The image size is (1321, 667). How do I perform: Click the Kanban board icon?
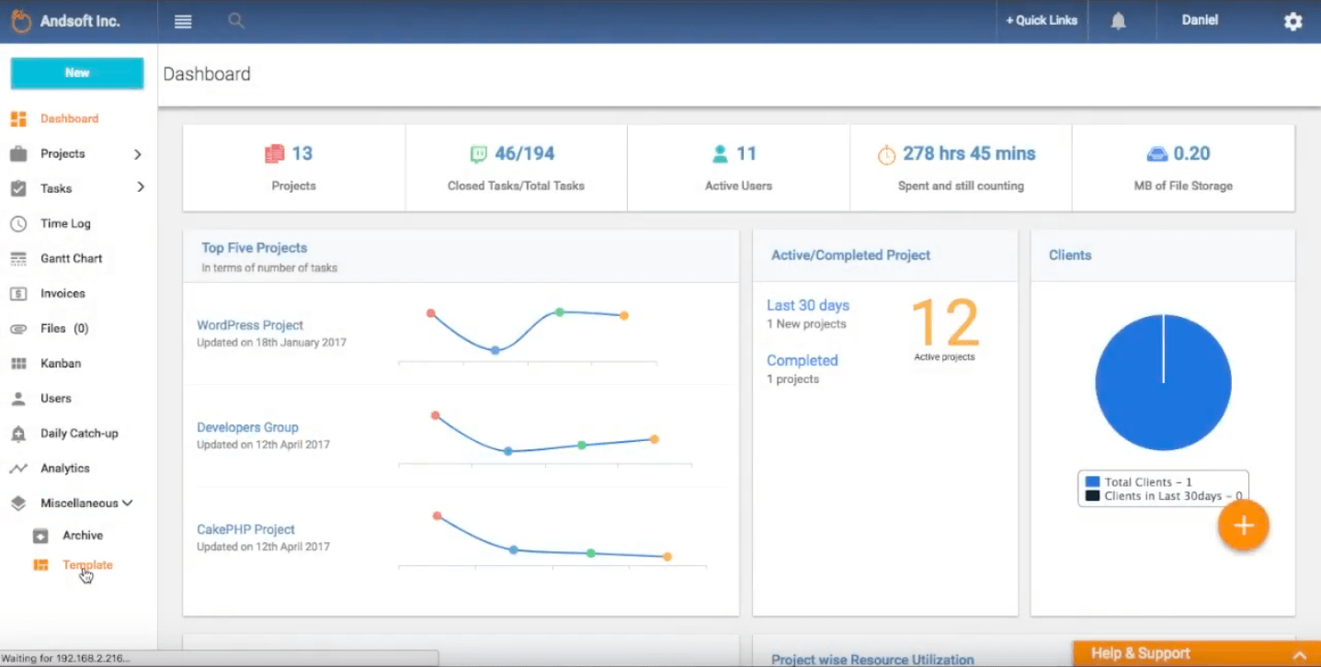coord(18,363)
